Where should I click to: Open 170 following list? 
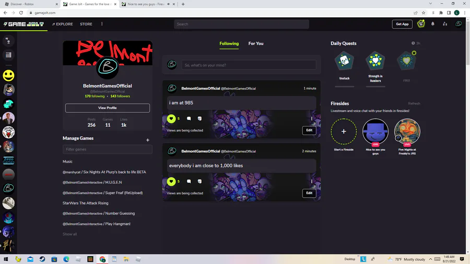95,96
